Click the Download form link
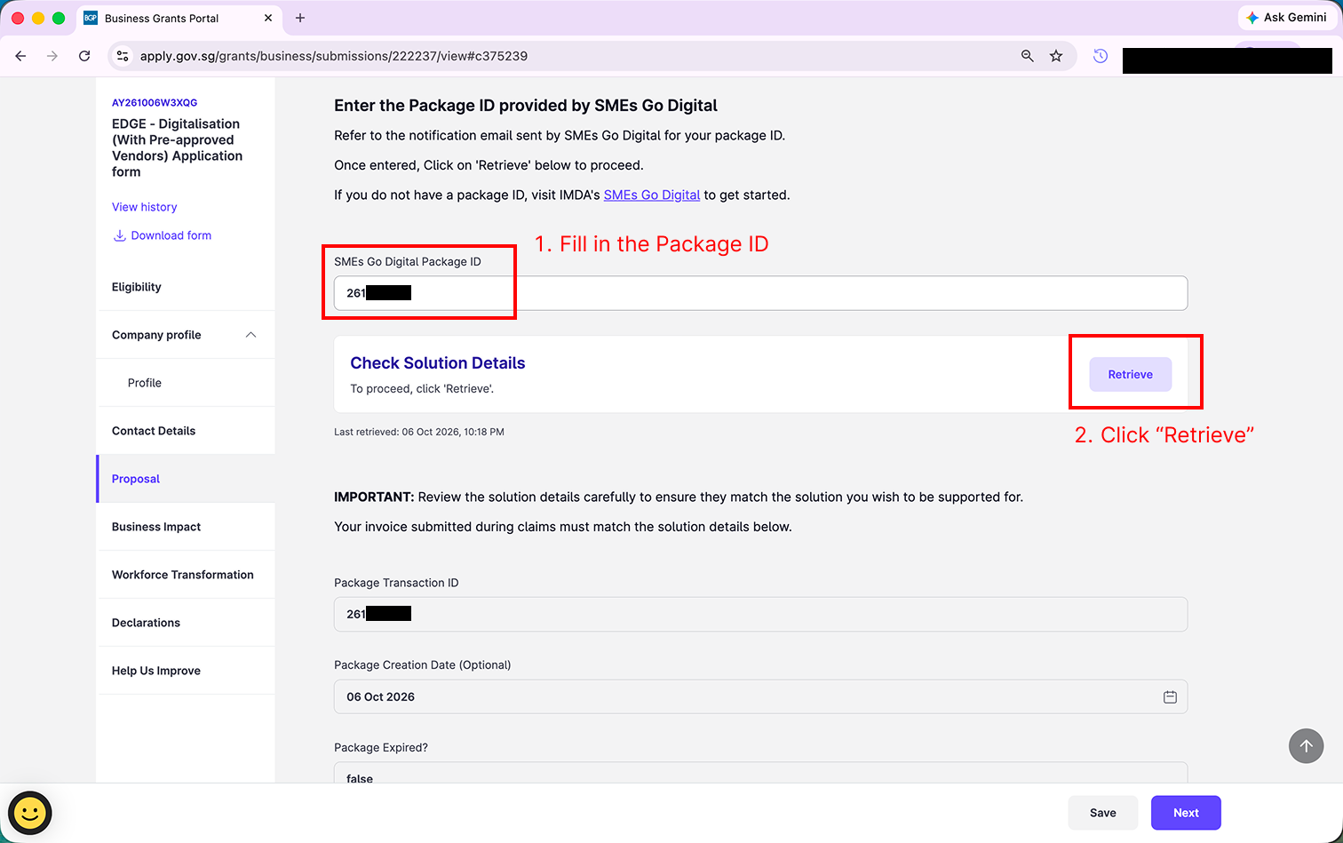The image size is (1343, 843). [162, 235]
